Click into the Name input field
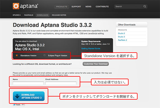Screen dimensions: 160x108 [28, 83]
